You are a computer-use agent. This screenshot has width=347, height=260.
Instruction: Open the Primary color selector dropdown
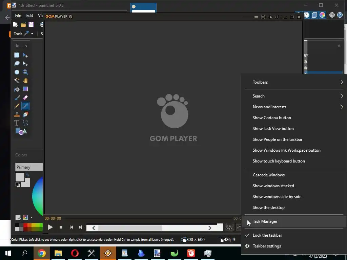coord(29,167)
